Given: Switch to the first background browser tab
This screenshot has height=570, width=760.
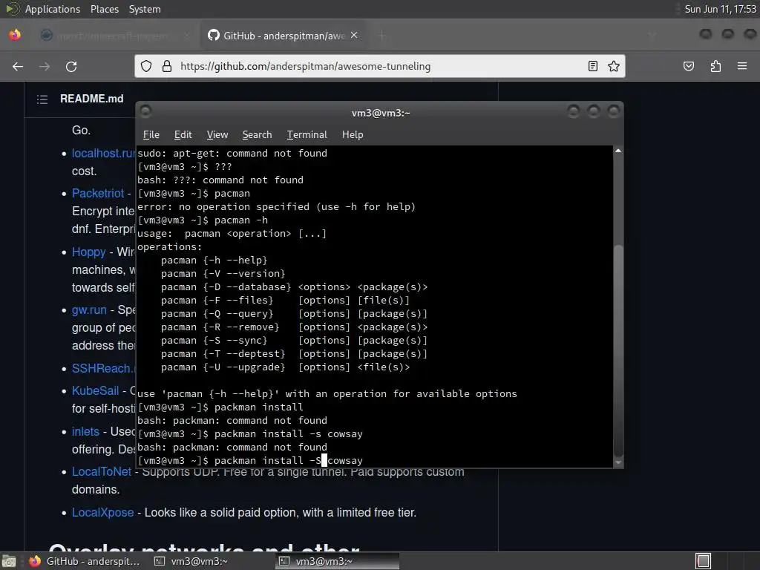Looking at the screenshot, I should click(x=115, y=36).
